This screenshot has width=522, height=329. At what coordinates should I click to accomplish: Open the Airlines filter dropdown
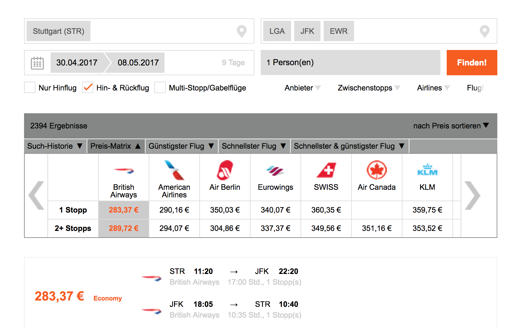433,88
